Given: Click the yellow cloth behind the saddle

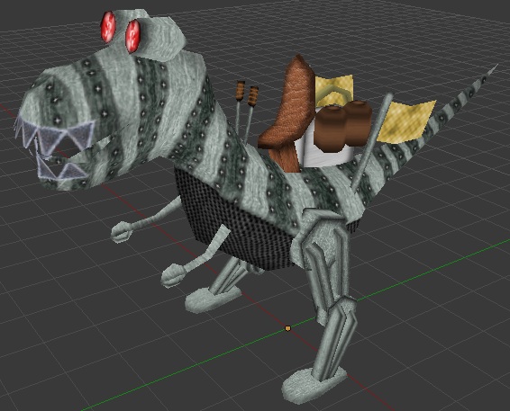Looking at the screenshot, I should [334, 89].
